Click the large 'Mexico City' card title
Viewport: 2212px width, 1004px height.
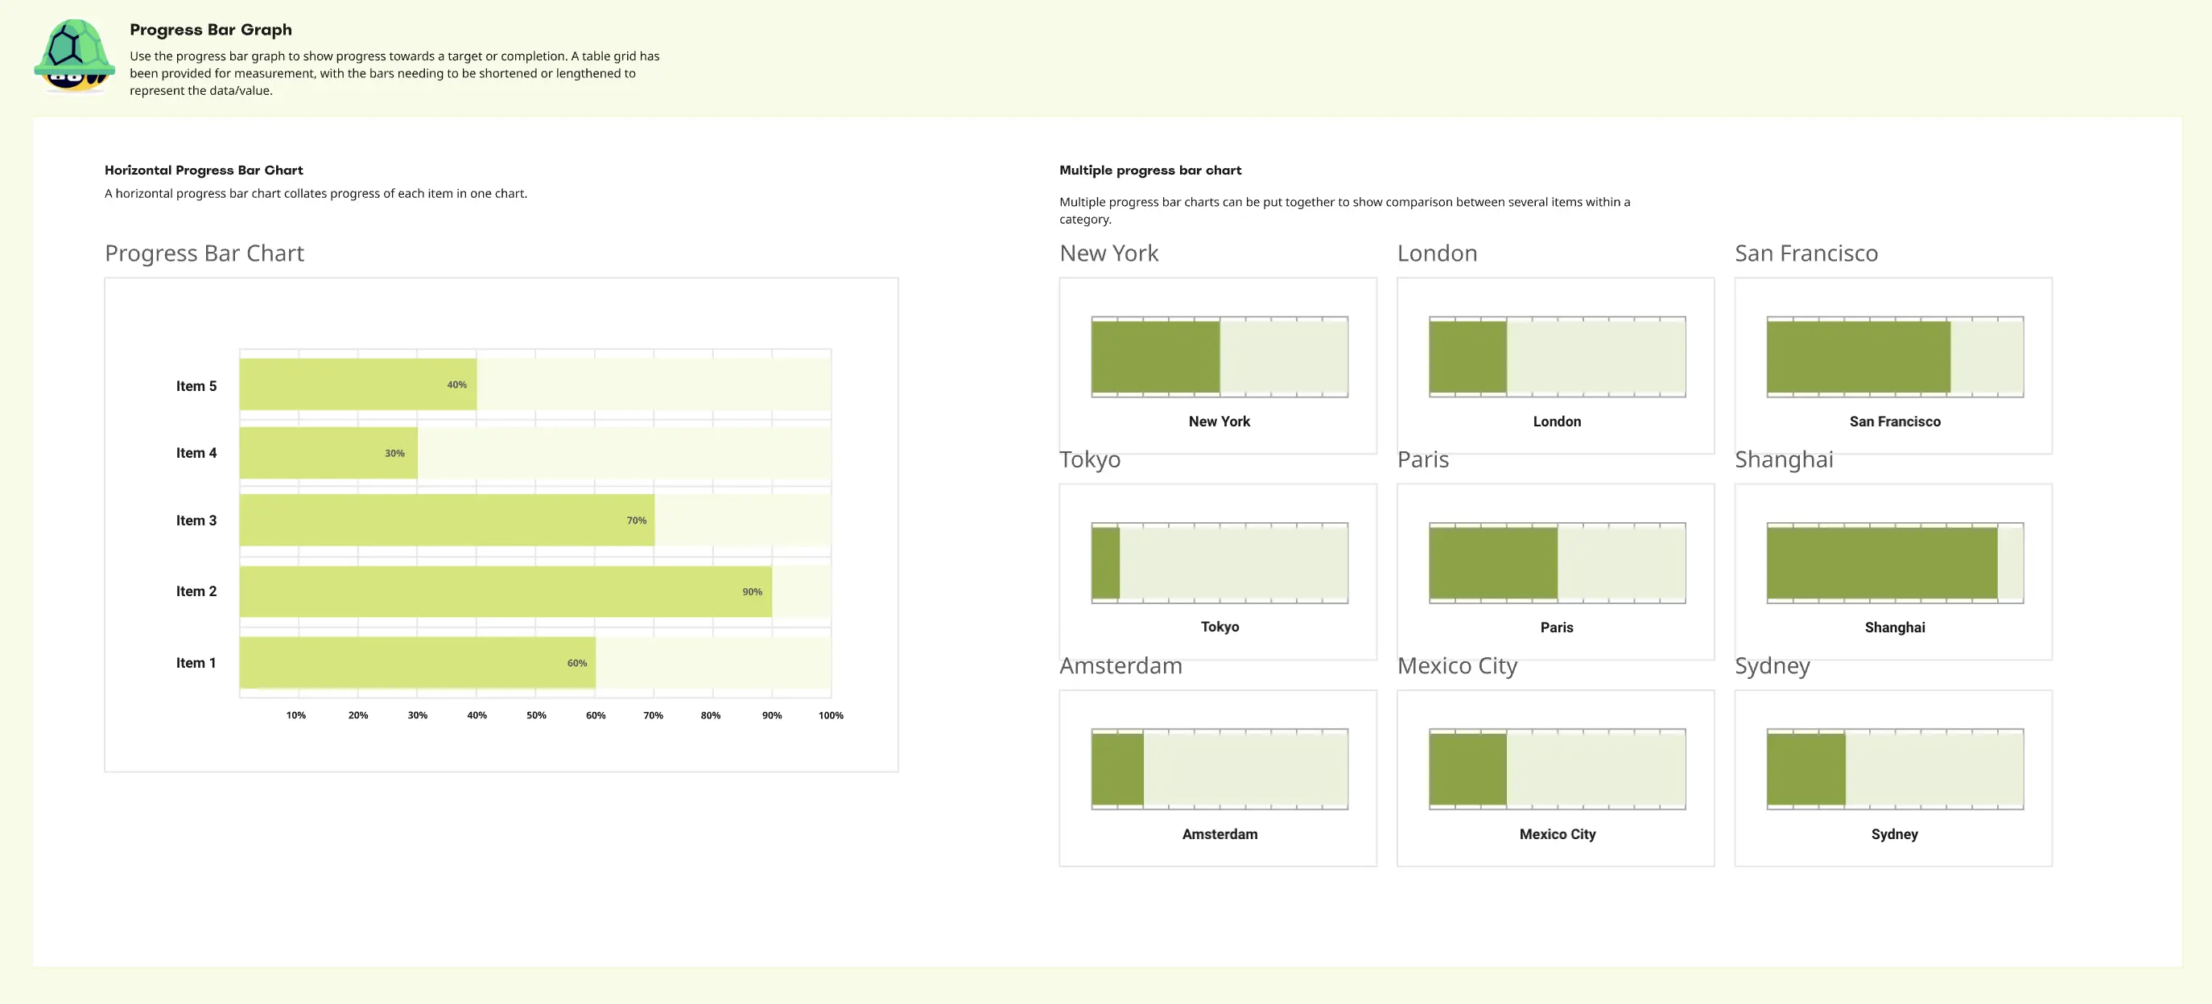click(1457, 666)
